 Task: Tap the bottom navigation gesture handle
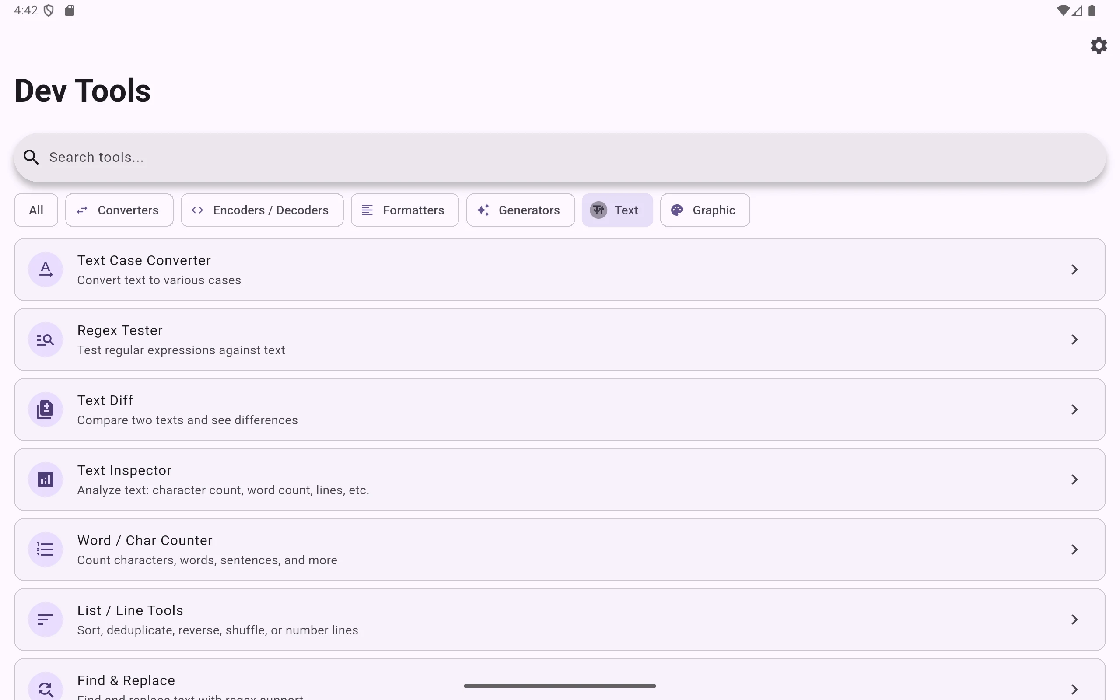[560, 686]
